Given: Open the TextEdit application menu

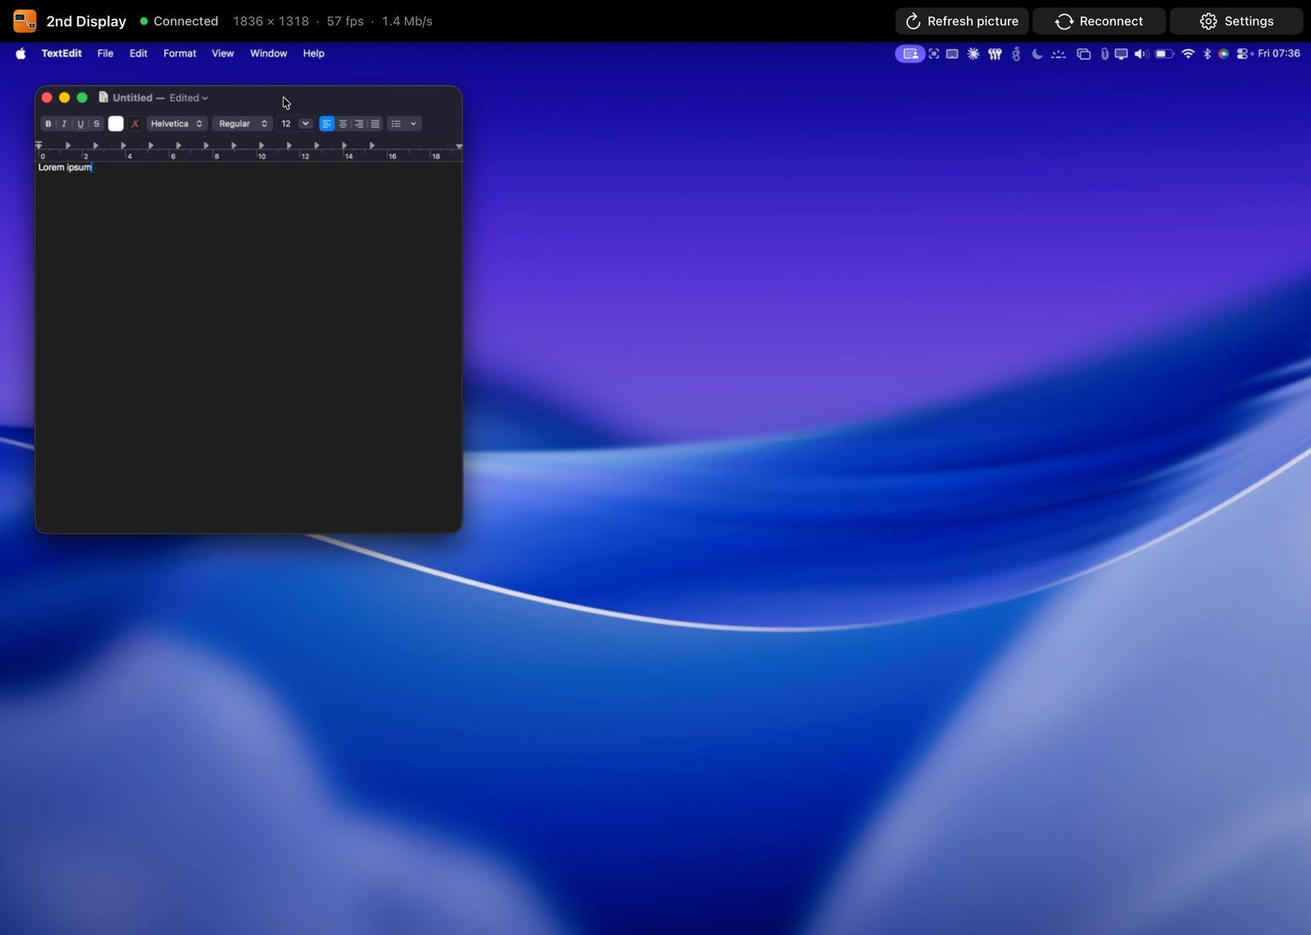Looking at the screenshot, I should point(61,53).
